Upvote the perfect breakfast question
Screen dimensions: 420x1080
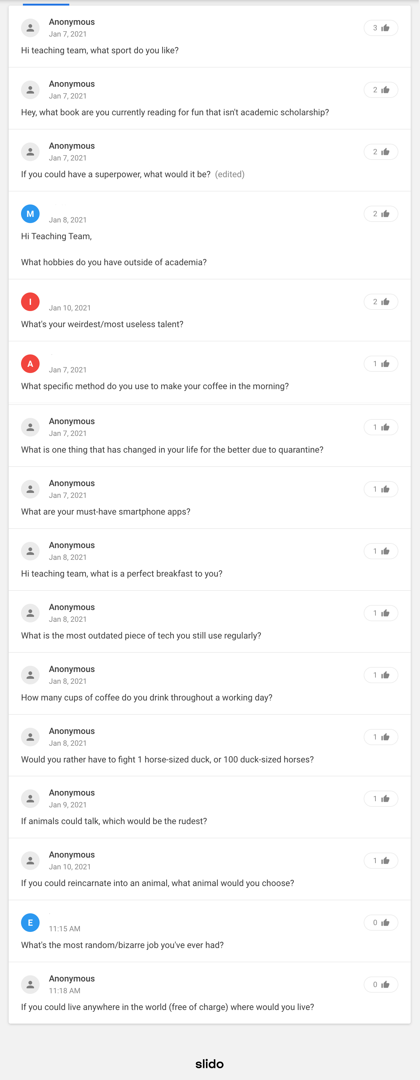pos(381,551)
